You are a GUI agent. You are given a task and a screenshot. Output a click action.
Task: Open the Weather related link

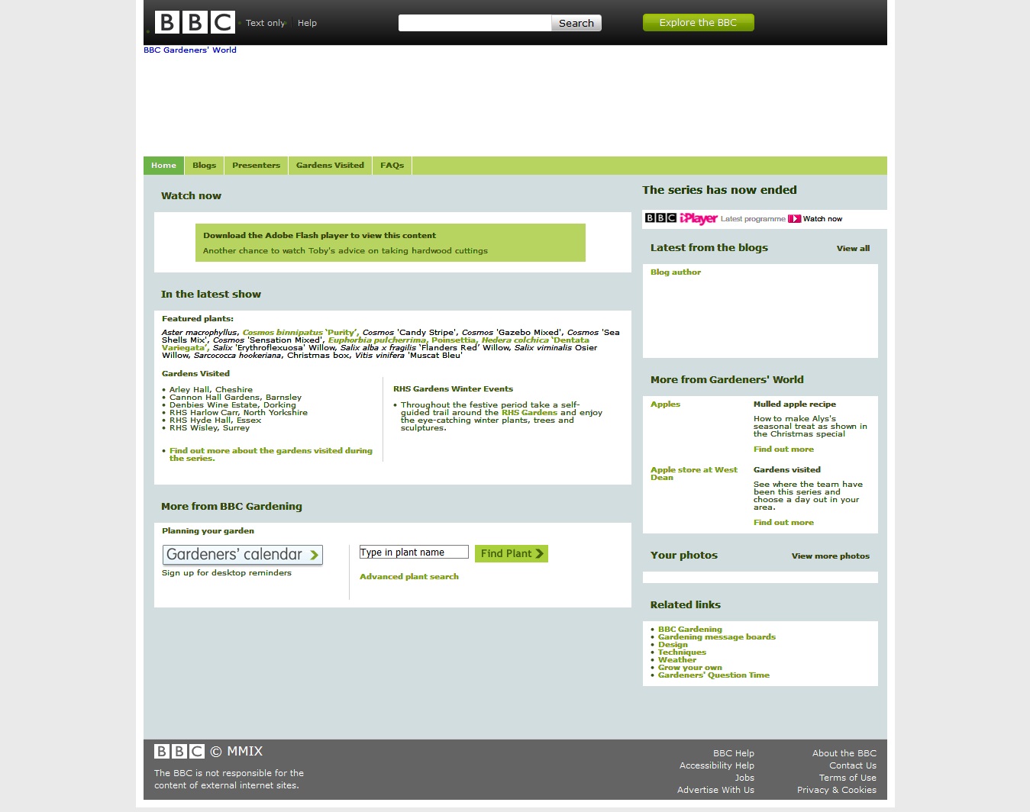(676, 660)
